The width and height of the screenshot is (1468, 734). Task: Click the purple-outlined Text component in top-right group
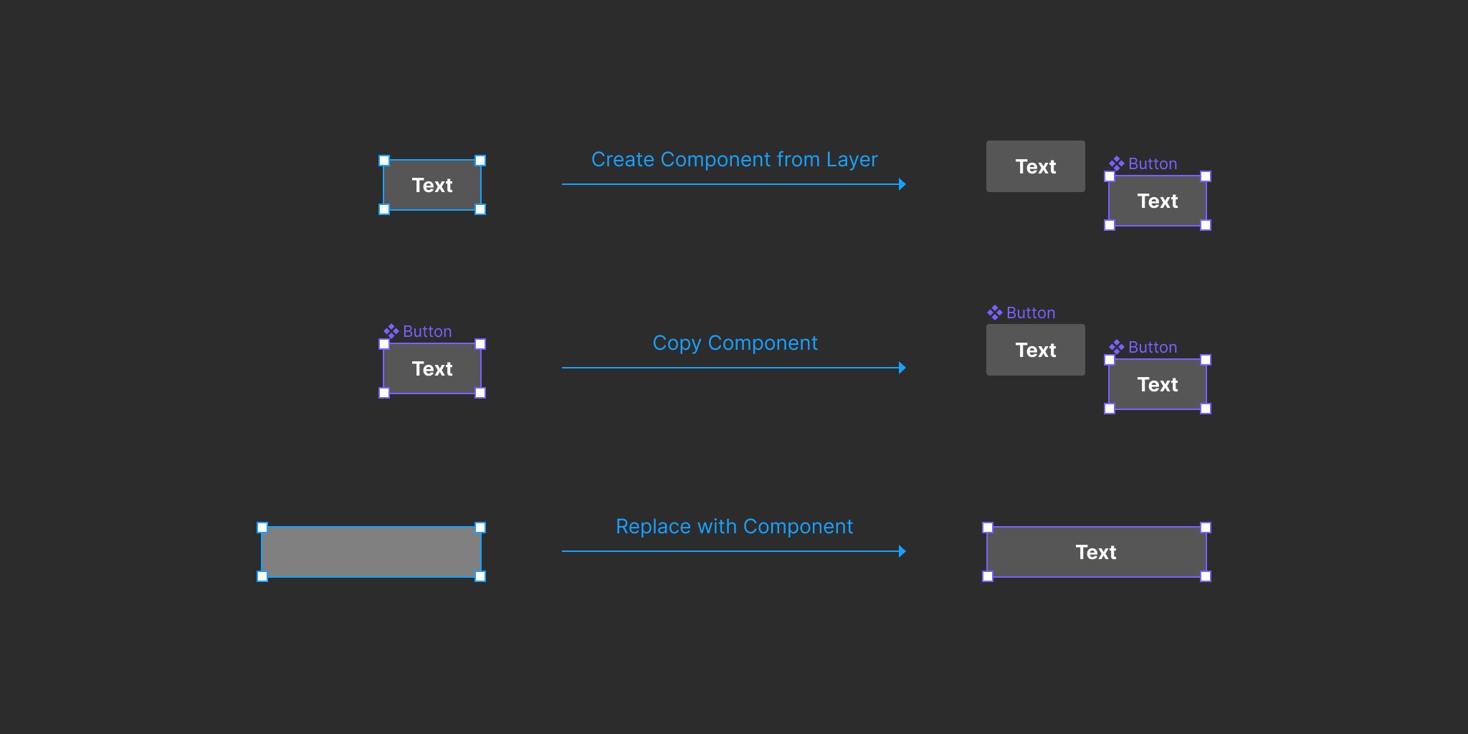coord(1158,201)
